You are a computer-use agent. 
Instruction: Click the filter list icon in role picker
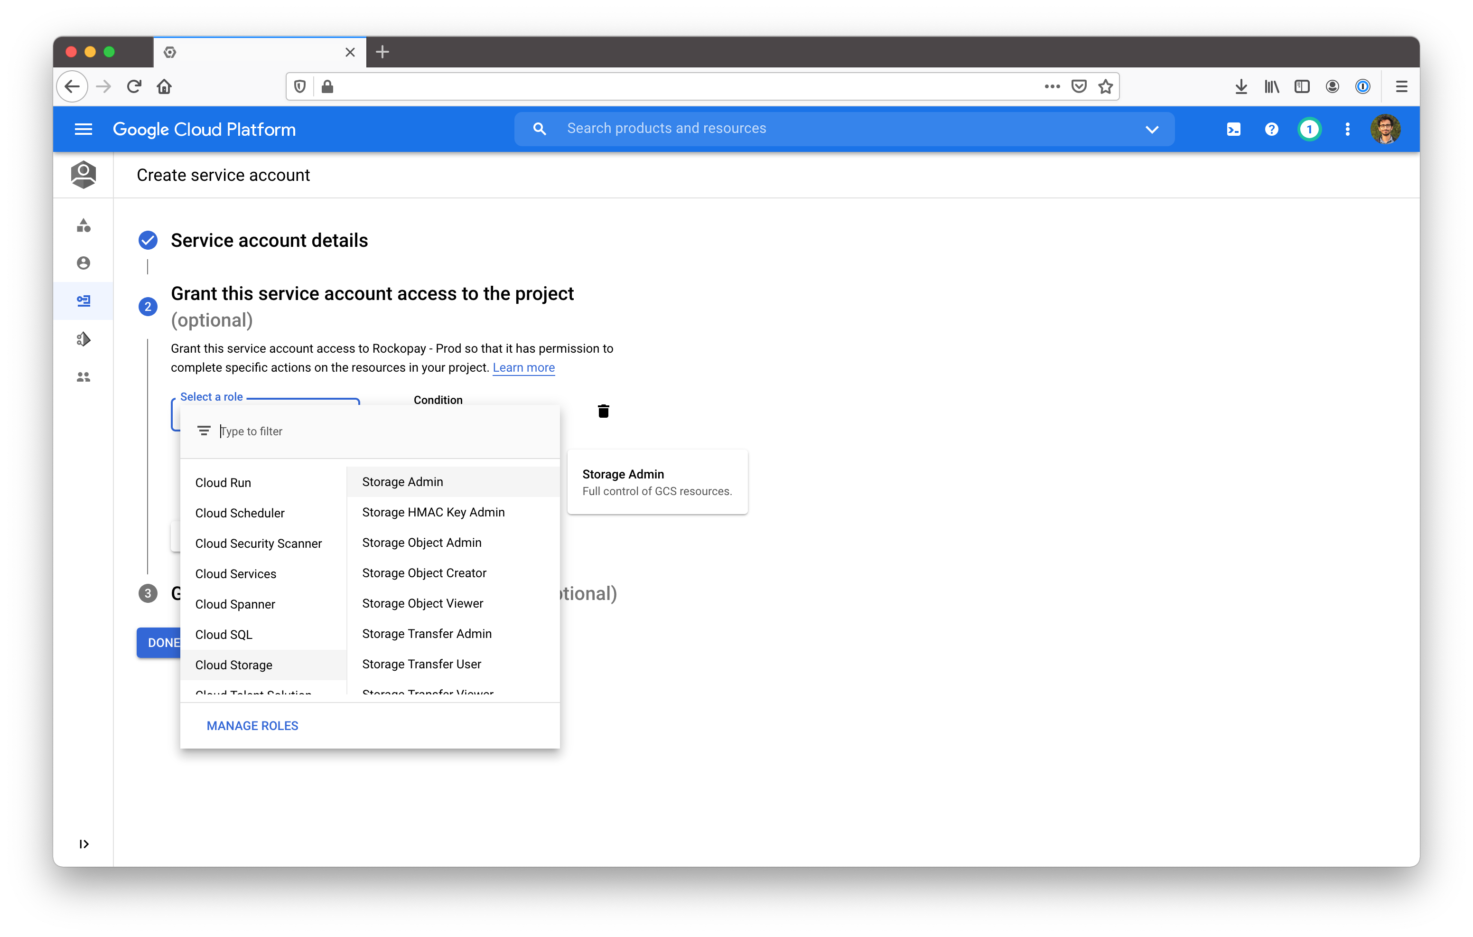click(204, 431)
